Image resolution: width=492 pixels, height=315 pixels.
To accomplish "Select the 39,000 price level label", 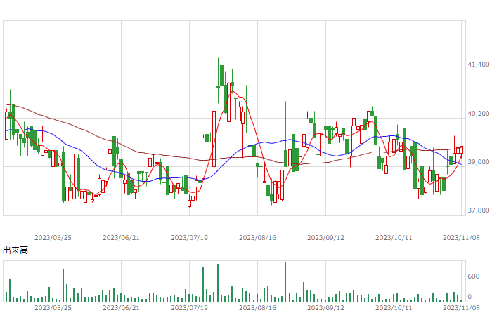I will (478, 162).
